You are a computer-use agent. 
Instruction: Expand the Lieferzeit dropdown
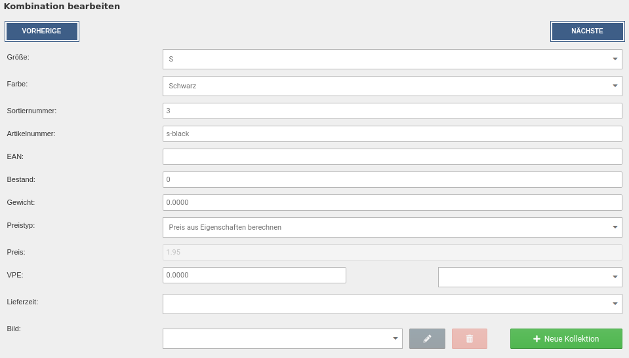392,304
